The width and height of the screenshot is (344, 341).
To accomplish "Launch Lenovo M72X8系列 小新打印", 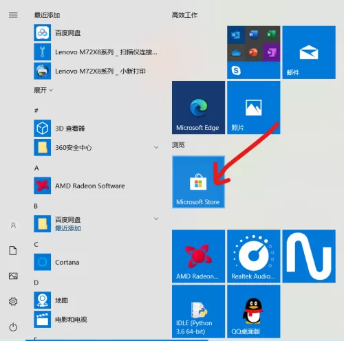I will [x=96, y=71].
